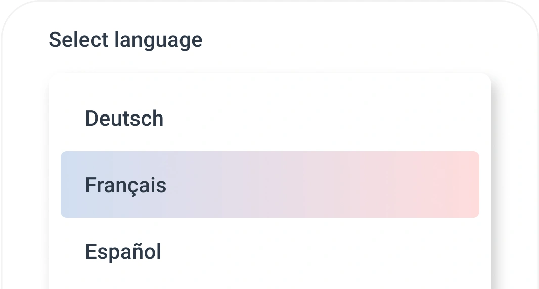Click the empty space right of Español
The image size is (539, 289).
pos(324,252)
